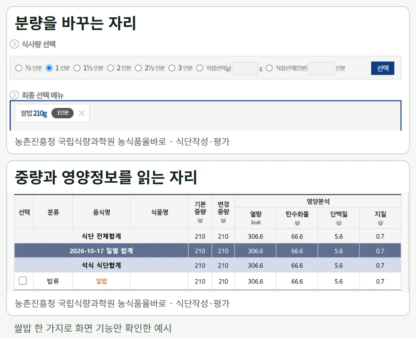Click the 단백질 (g) column header

339,218
